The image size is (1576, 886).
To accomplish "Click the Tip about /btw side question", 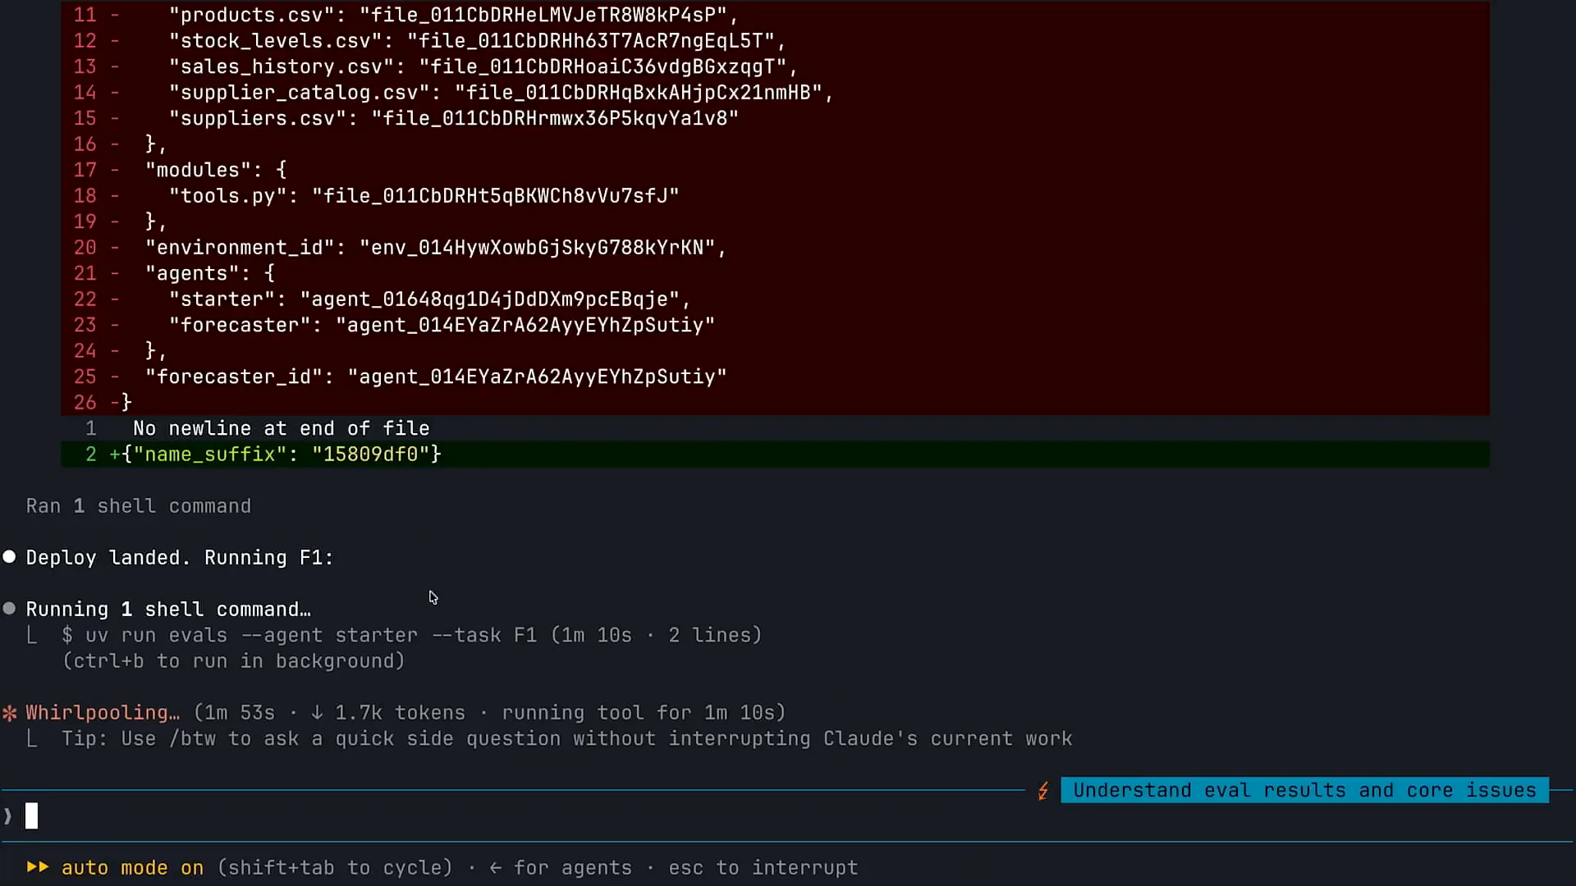I will tap(567, 738).
